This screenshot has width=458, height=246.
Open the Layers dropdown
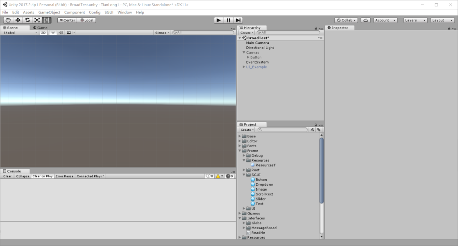pyautogui.click(x=415, y=20)
